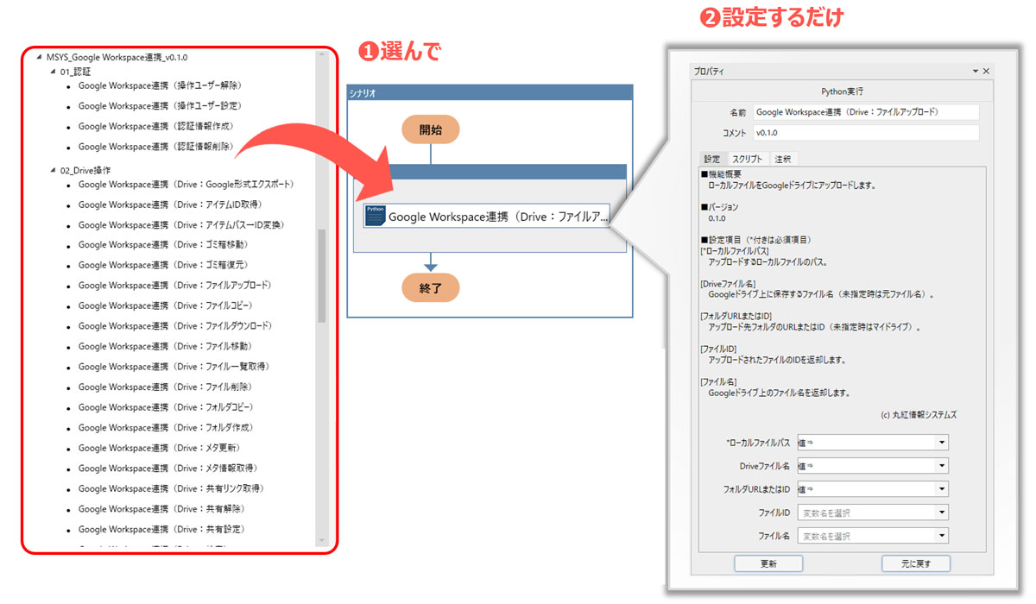Select tree item 操作ユーザー解除
1036x604 pixels.
tap(160, 85)
